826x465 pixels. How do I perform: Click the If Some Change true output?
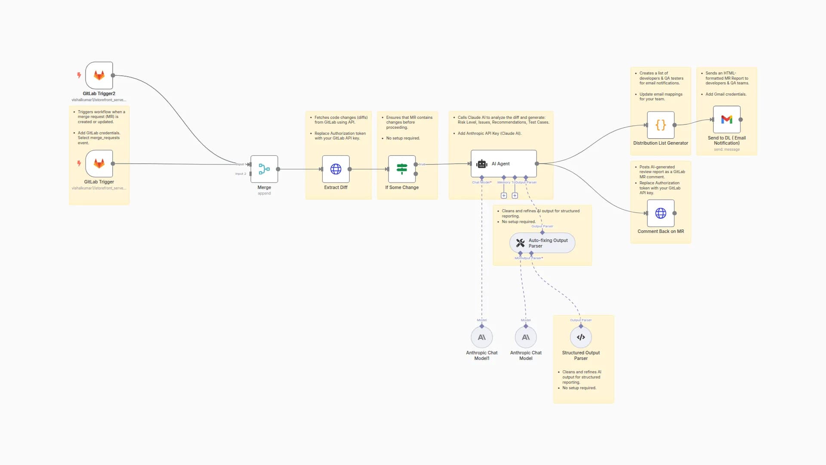point(416,164)
